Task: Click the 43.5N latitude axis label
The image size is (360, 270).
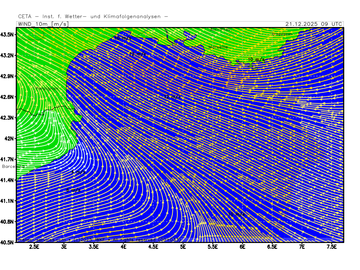Action: 9,35
